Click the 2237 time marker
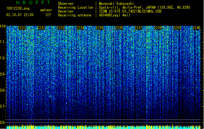Viewport: 204px width, 129px height. coord(138,28)
